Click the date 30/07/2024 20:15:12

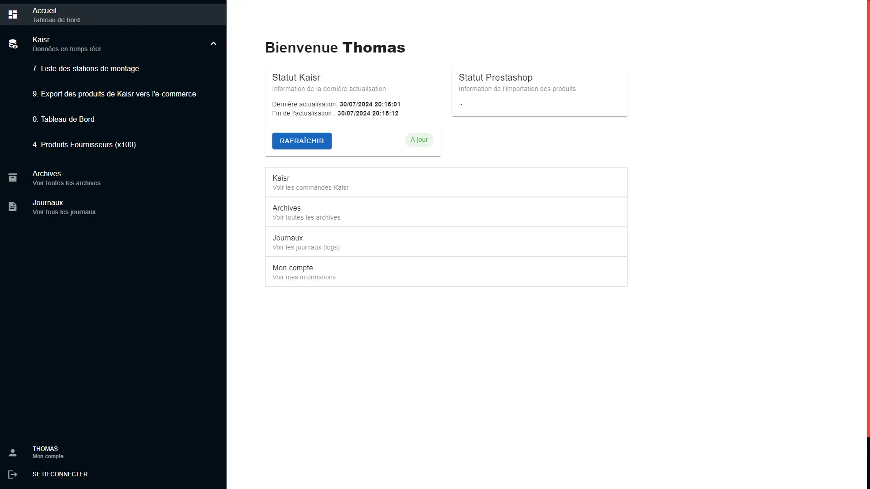(368, 113)
